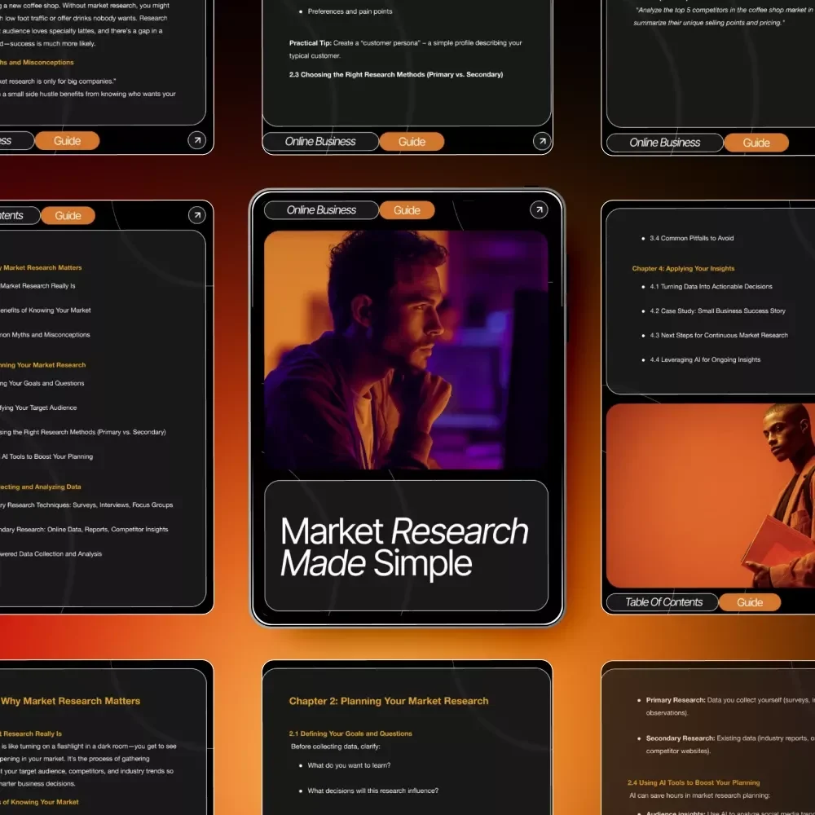Click the arrow icon on the coffee shop text card
Viewport: 815px width, 815px height.
pos(197,140)
